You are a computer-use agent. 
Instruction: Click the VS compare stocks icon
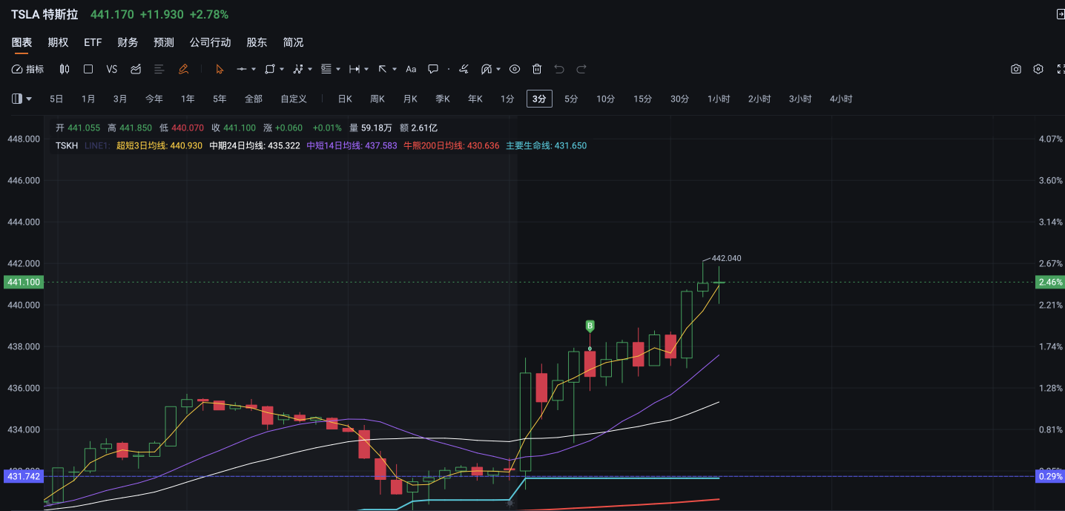point(112,69)
